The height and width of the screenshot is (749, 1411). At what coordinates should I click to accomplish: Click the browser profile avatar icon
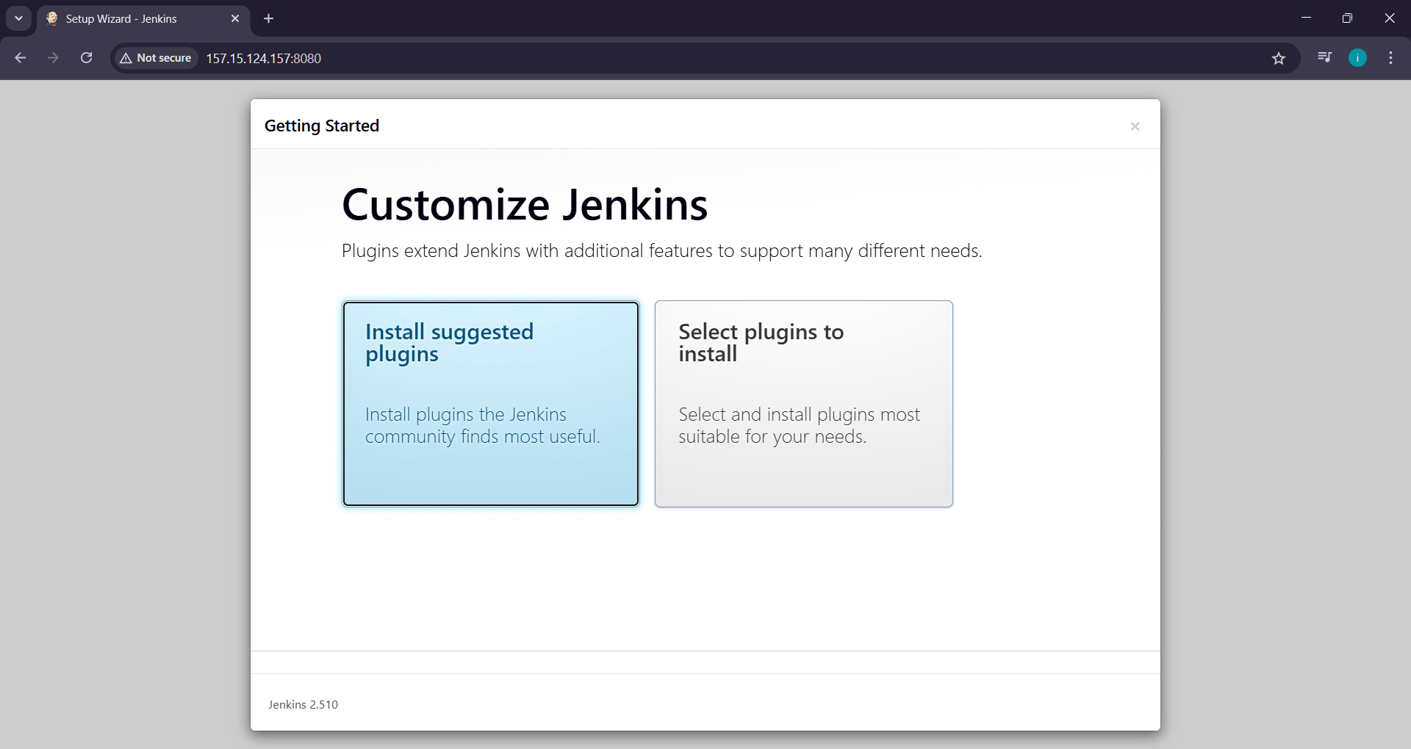tap(1357, 58)
